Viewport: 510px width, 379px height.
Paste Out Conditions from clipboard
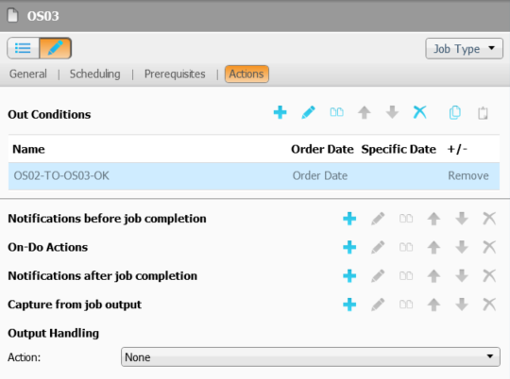[483, 113]
